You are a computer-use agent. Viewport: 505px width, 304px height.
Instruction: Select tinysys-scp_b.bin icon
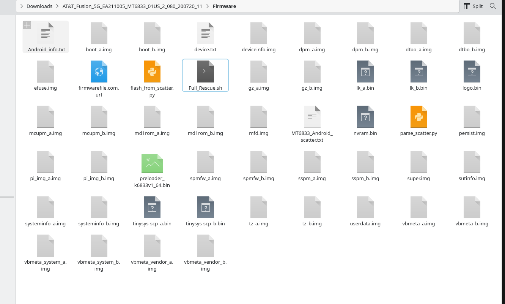click(x=205, y=207)
